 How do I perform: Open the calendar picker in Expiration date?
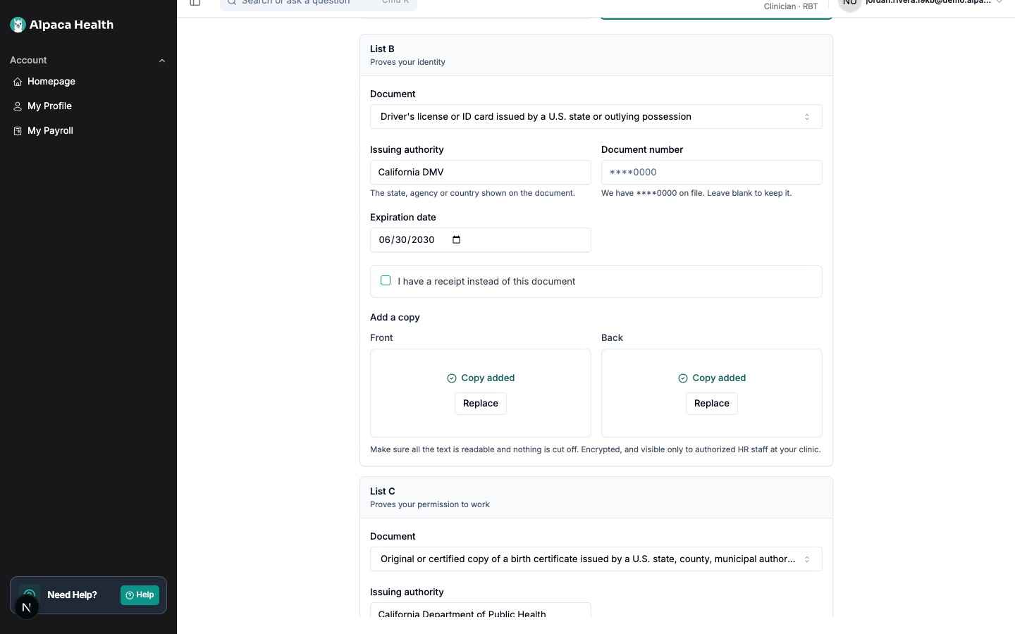coord(456,240)
